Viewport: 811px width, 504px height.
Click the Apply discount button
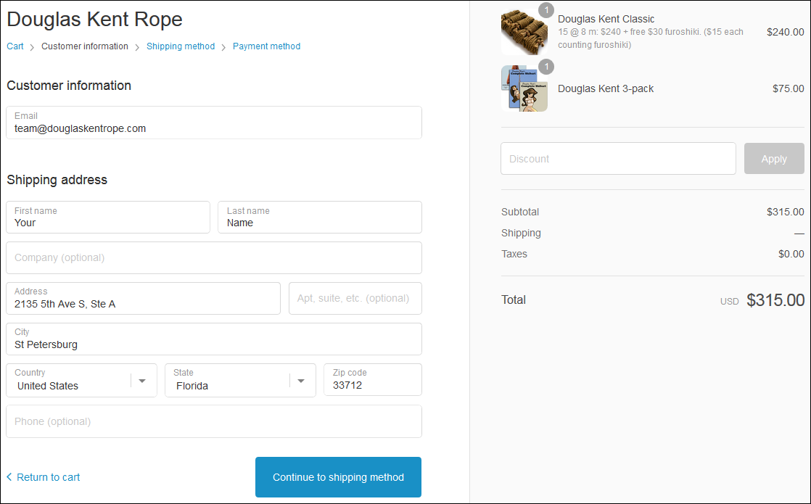click(774, 159)
